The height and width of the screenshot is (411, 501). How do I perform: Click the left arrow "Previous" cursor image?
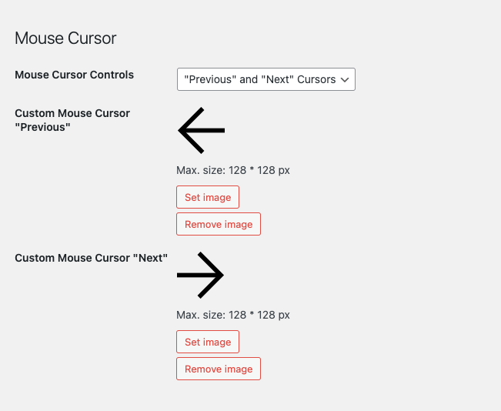click(201, 130)
